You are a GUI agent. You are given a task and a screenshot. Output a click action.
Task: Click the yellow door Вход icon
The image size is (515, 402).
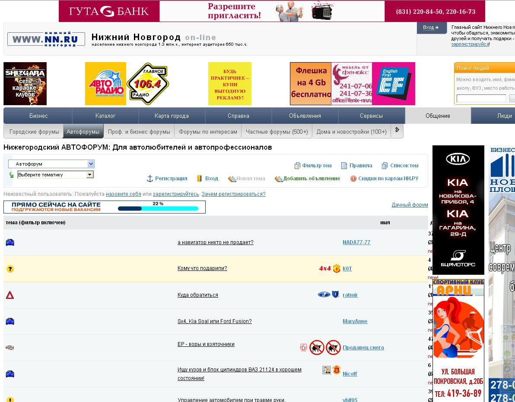(199, 179)
